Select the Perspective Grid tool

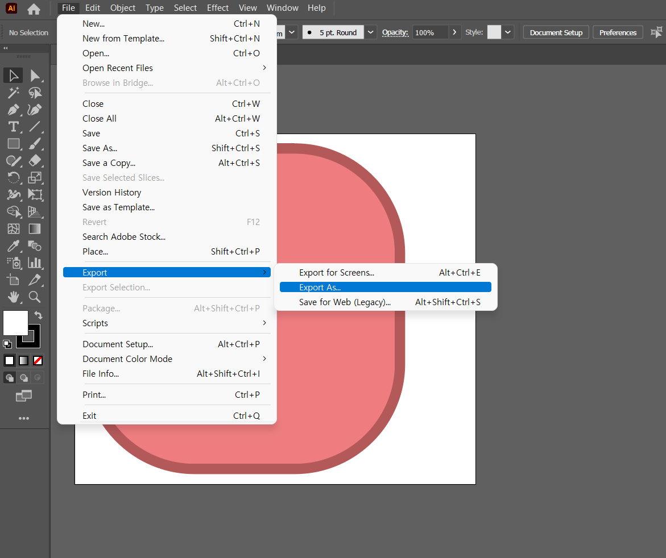pyautogui.click(x=35, y=211)
